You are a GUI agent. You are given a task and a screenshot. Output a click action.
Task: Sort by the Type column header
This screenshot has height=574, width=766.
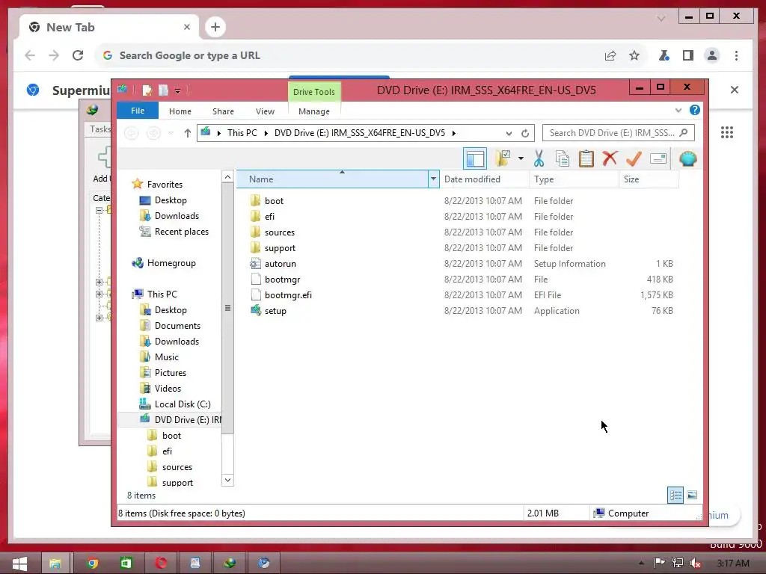tap(574, 179)
